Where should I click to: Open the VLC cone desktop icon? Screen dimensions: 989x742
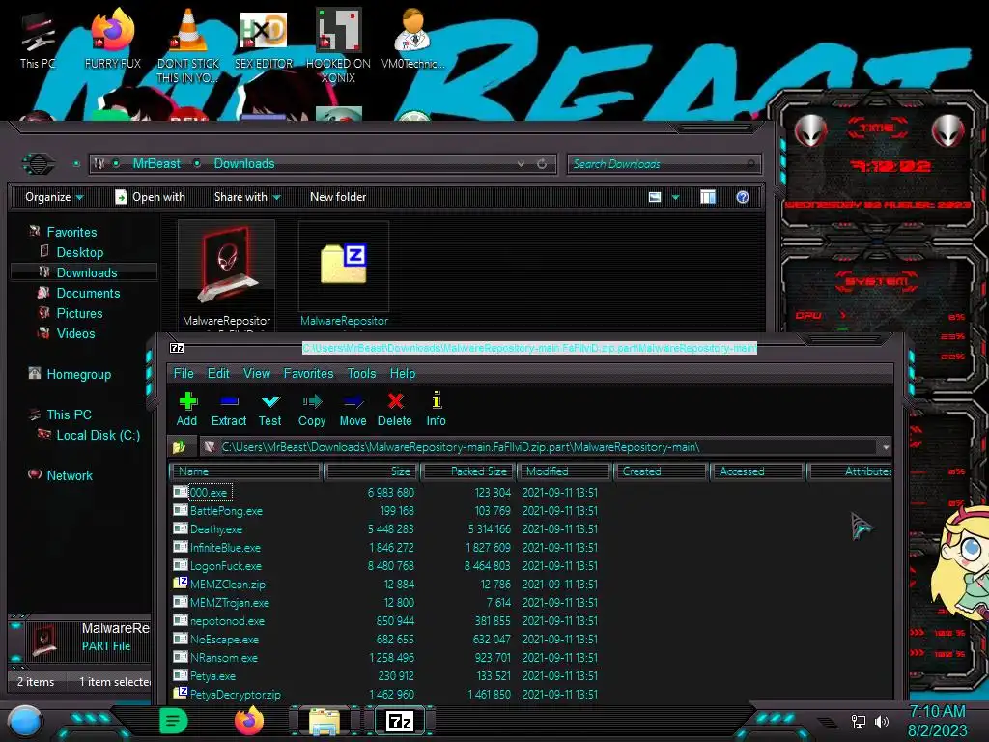[x=188, y=45]
